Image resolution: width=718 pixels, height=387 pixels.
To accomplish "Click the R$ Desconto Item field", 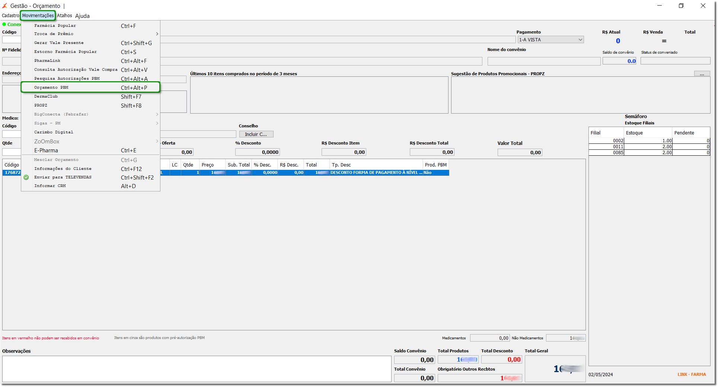I will coord(344,152).
